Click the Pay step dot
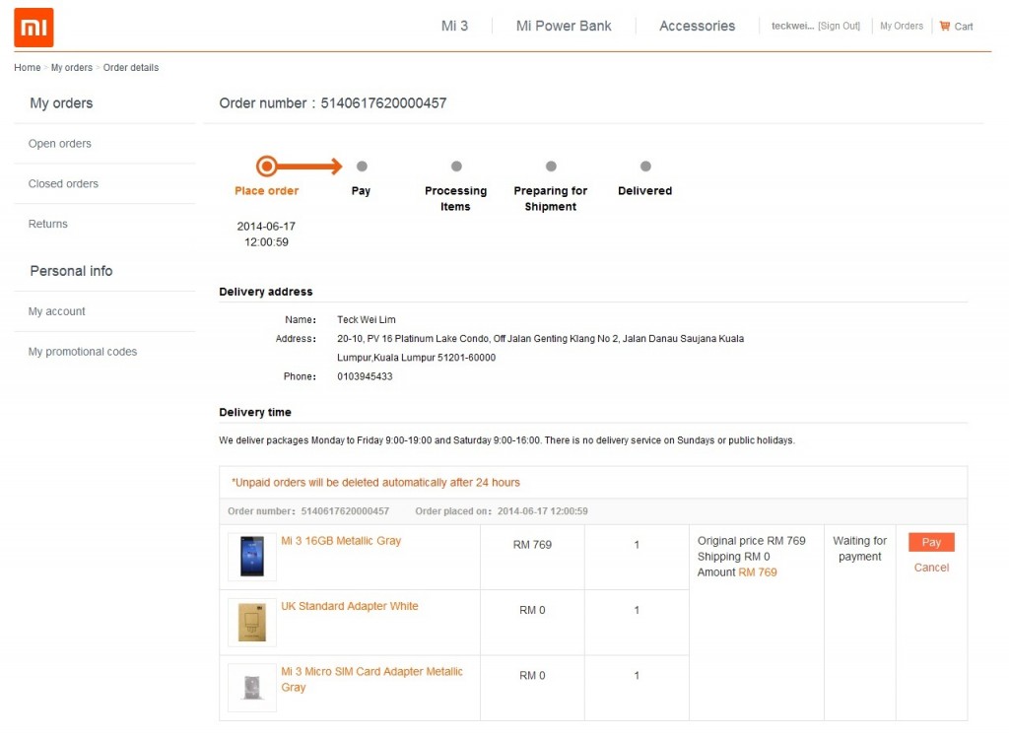The width and height of the screenshot is (1009, 736). pos(362,167)
